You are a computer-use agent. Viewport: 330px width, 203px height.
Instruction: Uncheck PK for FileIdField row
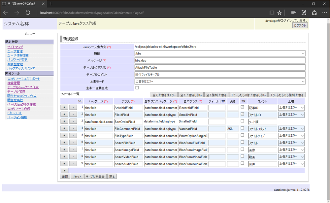tap(242, 114)
